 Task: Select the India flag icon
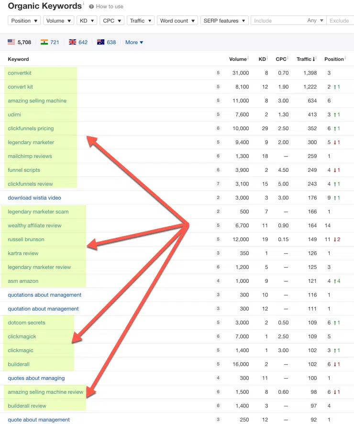point(44,42)
